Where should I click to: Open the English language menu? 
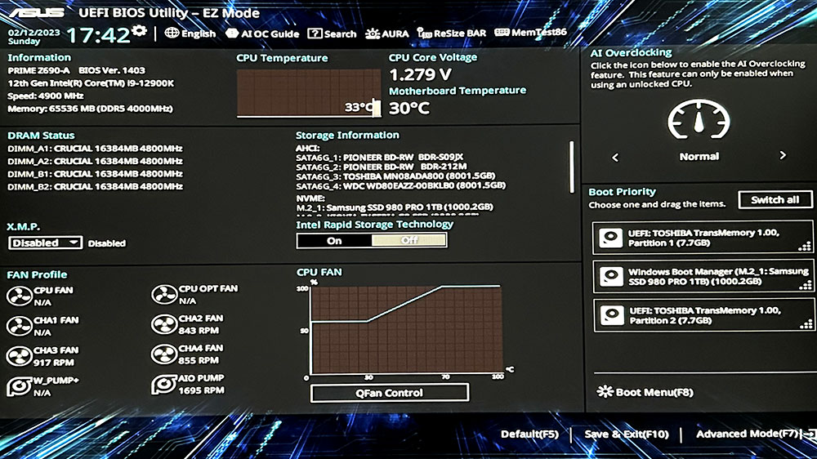(190, 33)
